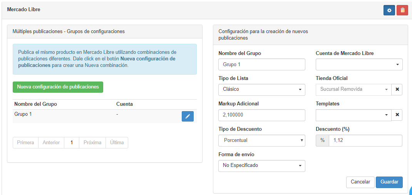Click Nueva configuración de publicaciones button
412x195 pixels.
[58, 87]
